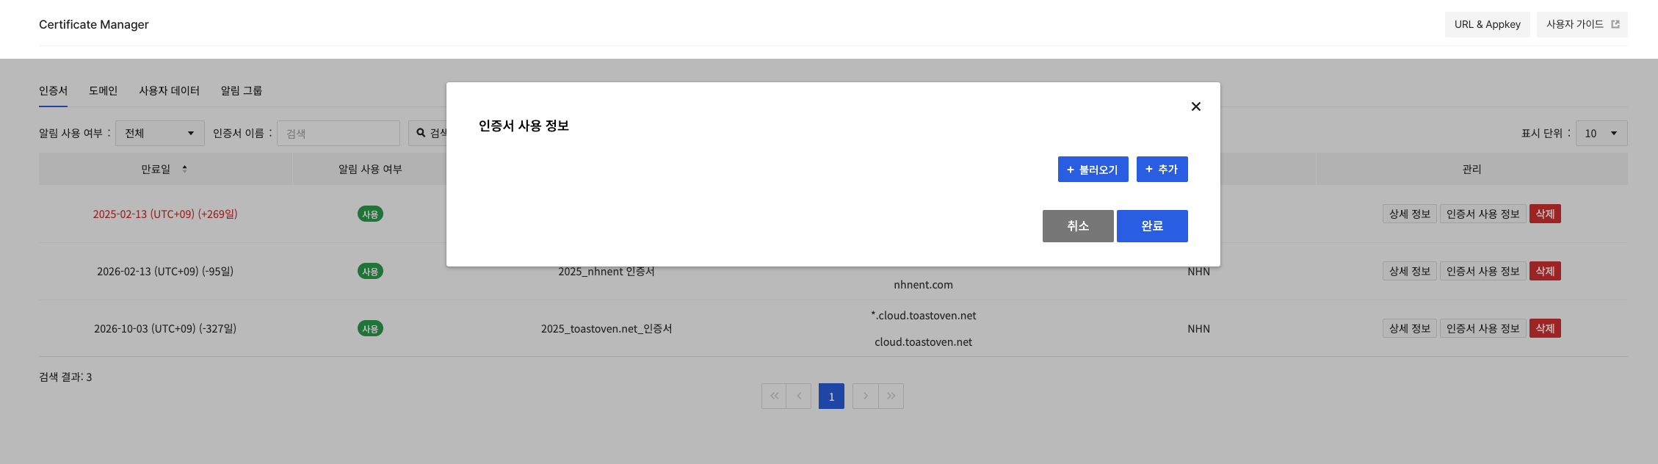1658x464 pixels.
Task: Sort by 만료일 column arrow
Action: [184, 169]
